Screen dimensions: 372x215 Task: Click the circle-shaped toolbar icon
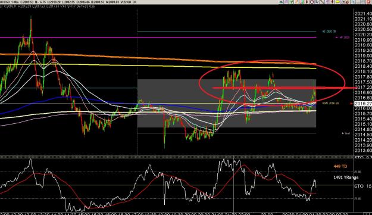point(312,2)
